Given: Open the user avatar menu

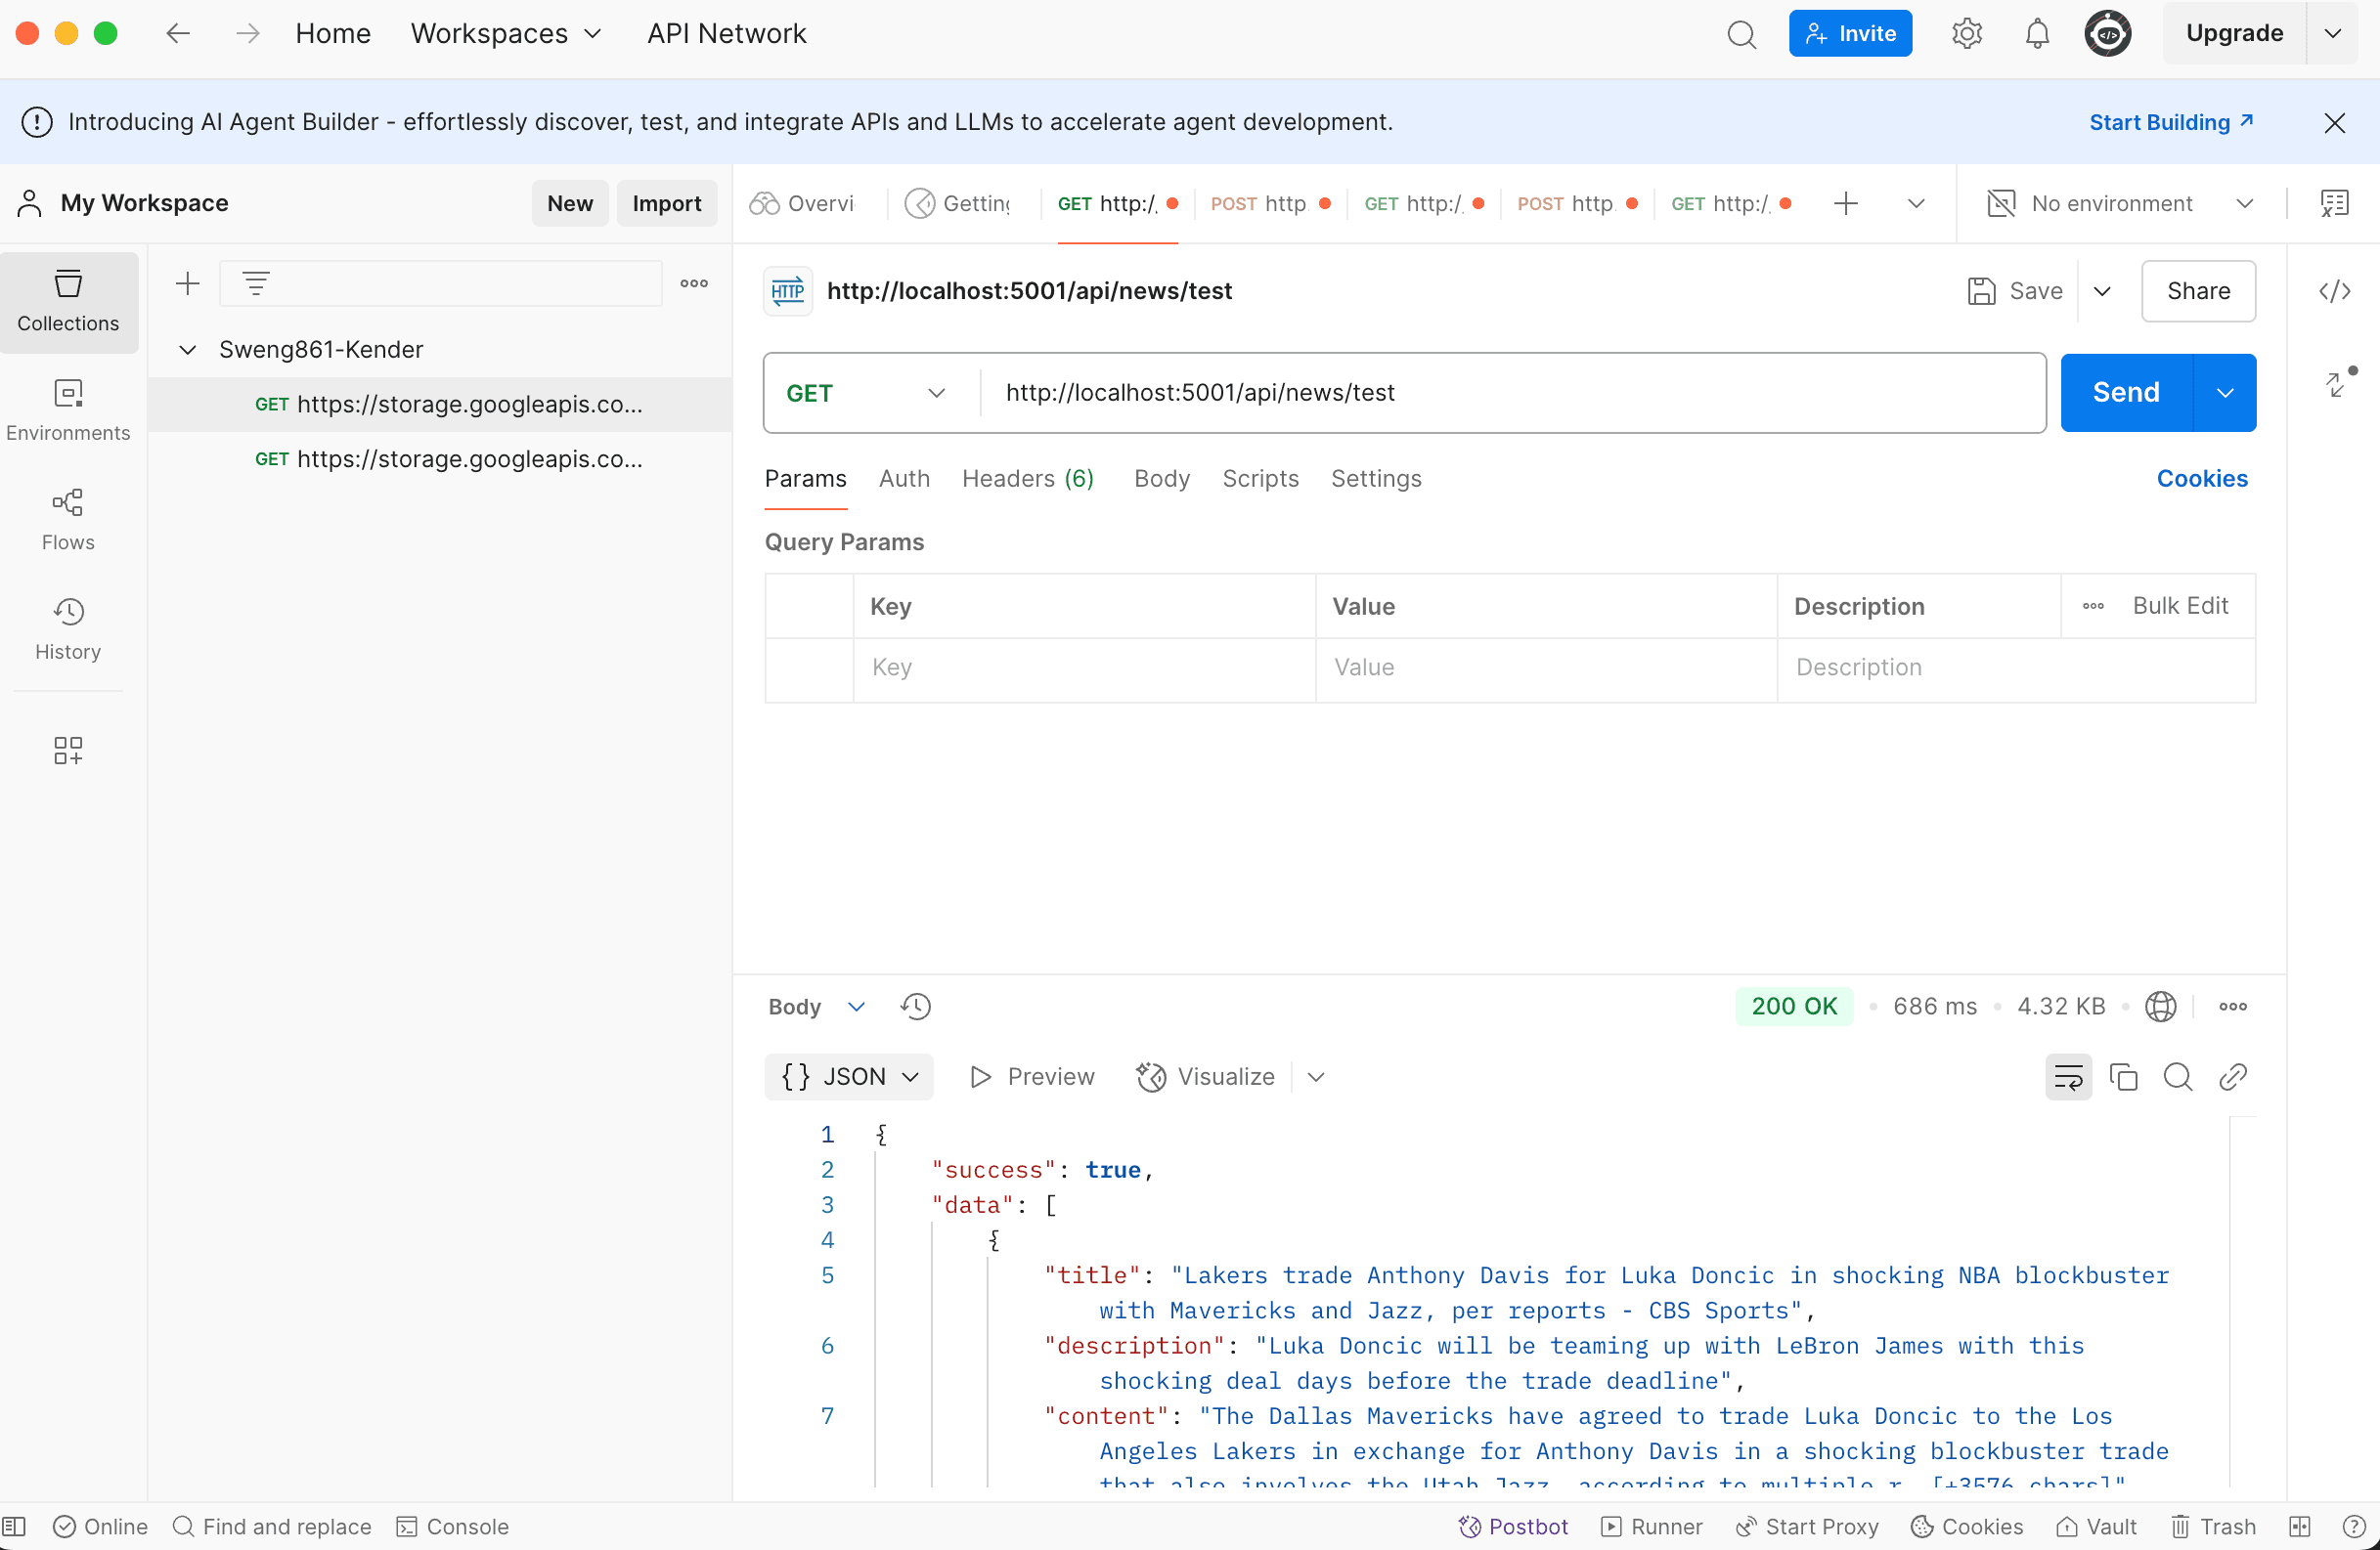Looking at the screenshot, I should coord(2107,34).
